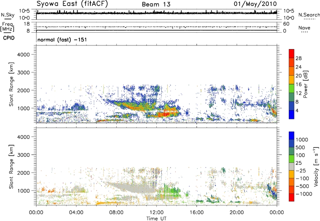Click the date '01/May/2010'
This screenshot has height=221, width=320.
point(255,4)
